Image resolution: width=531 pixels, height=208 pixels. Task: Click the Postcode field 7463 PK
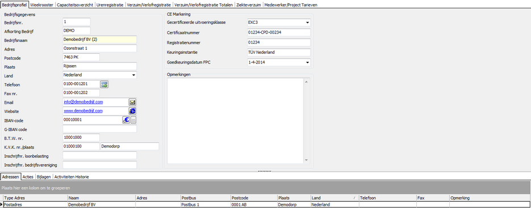(81, 57)
